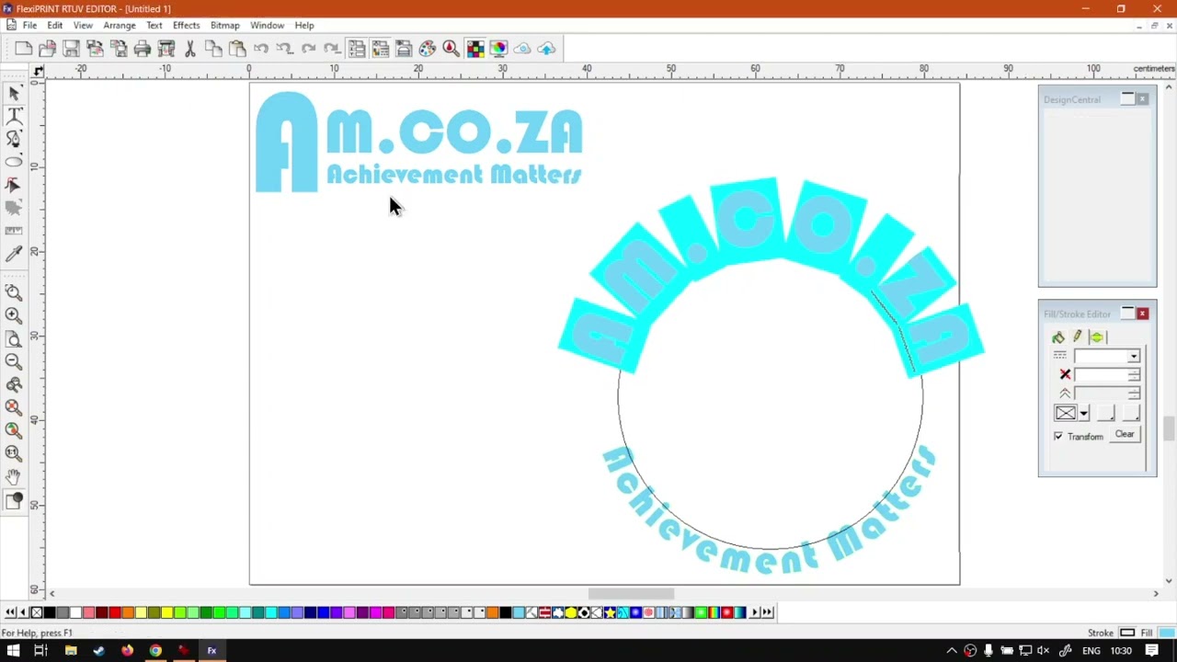Jump color palette to the start
Viewport: 1177px width, 662px height.
pyautogui.click(x=9, y=612)
